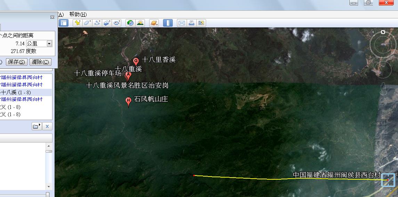Image resolution: width=398 pixels, height=197 pixels.
Task: Open the distance unit dropdown (公里)
Action: click(x=49, y=44)
